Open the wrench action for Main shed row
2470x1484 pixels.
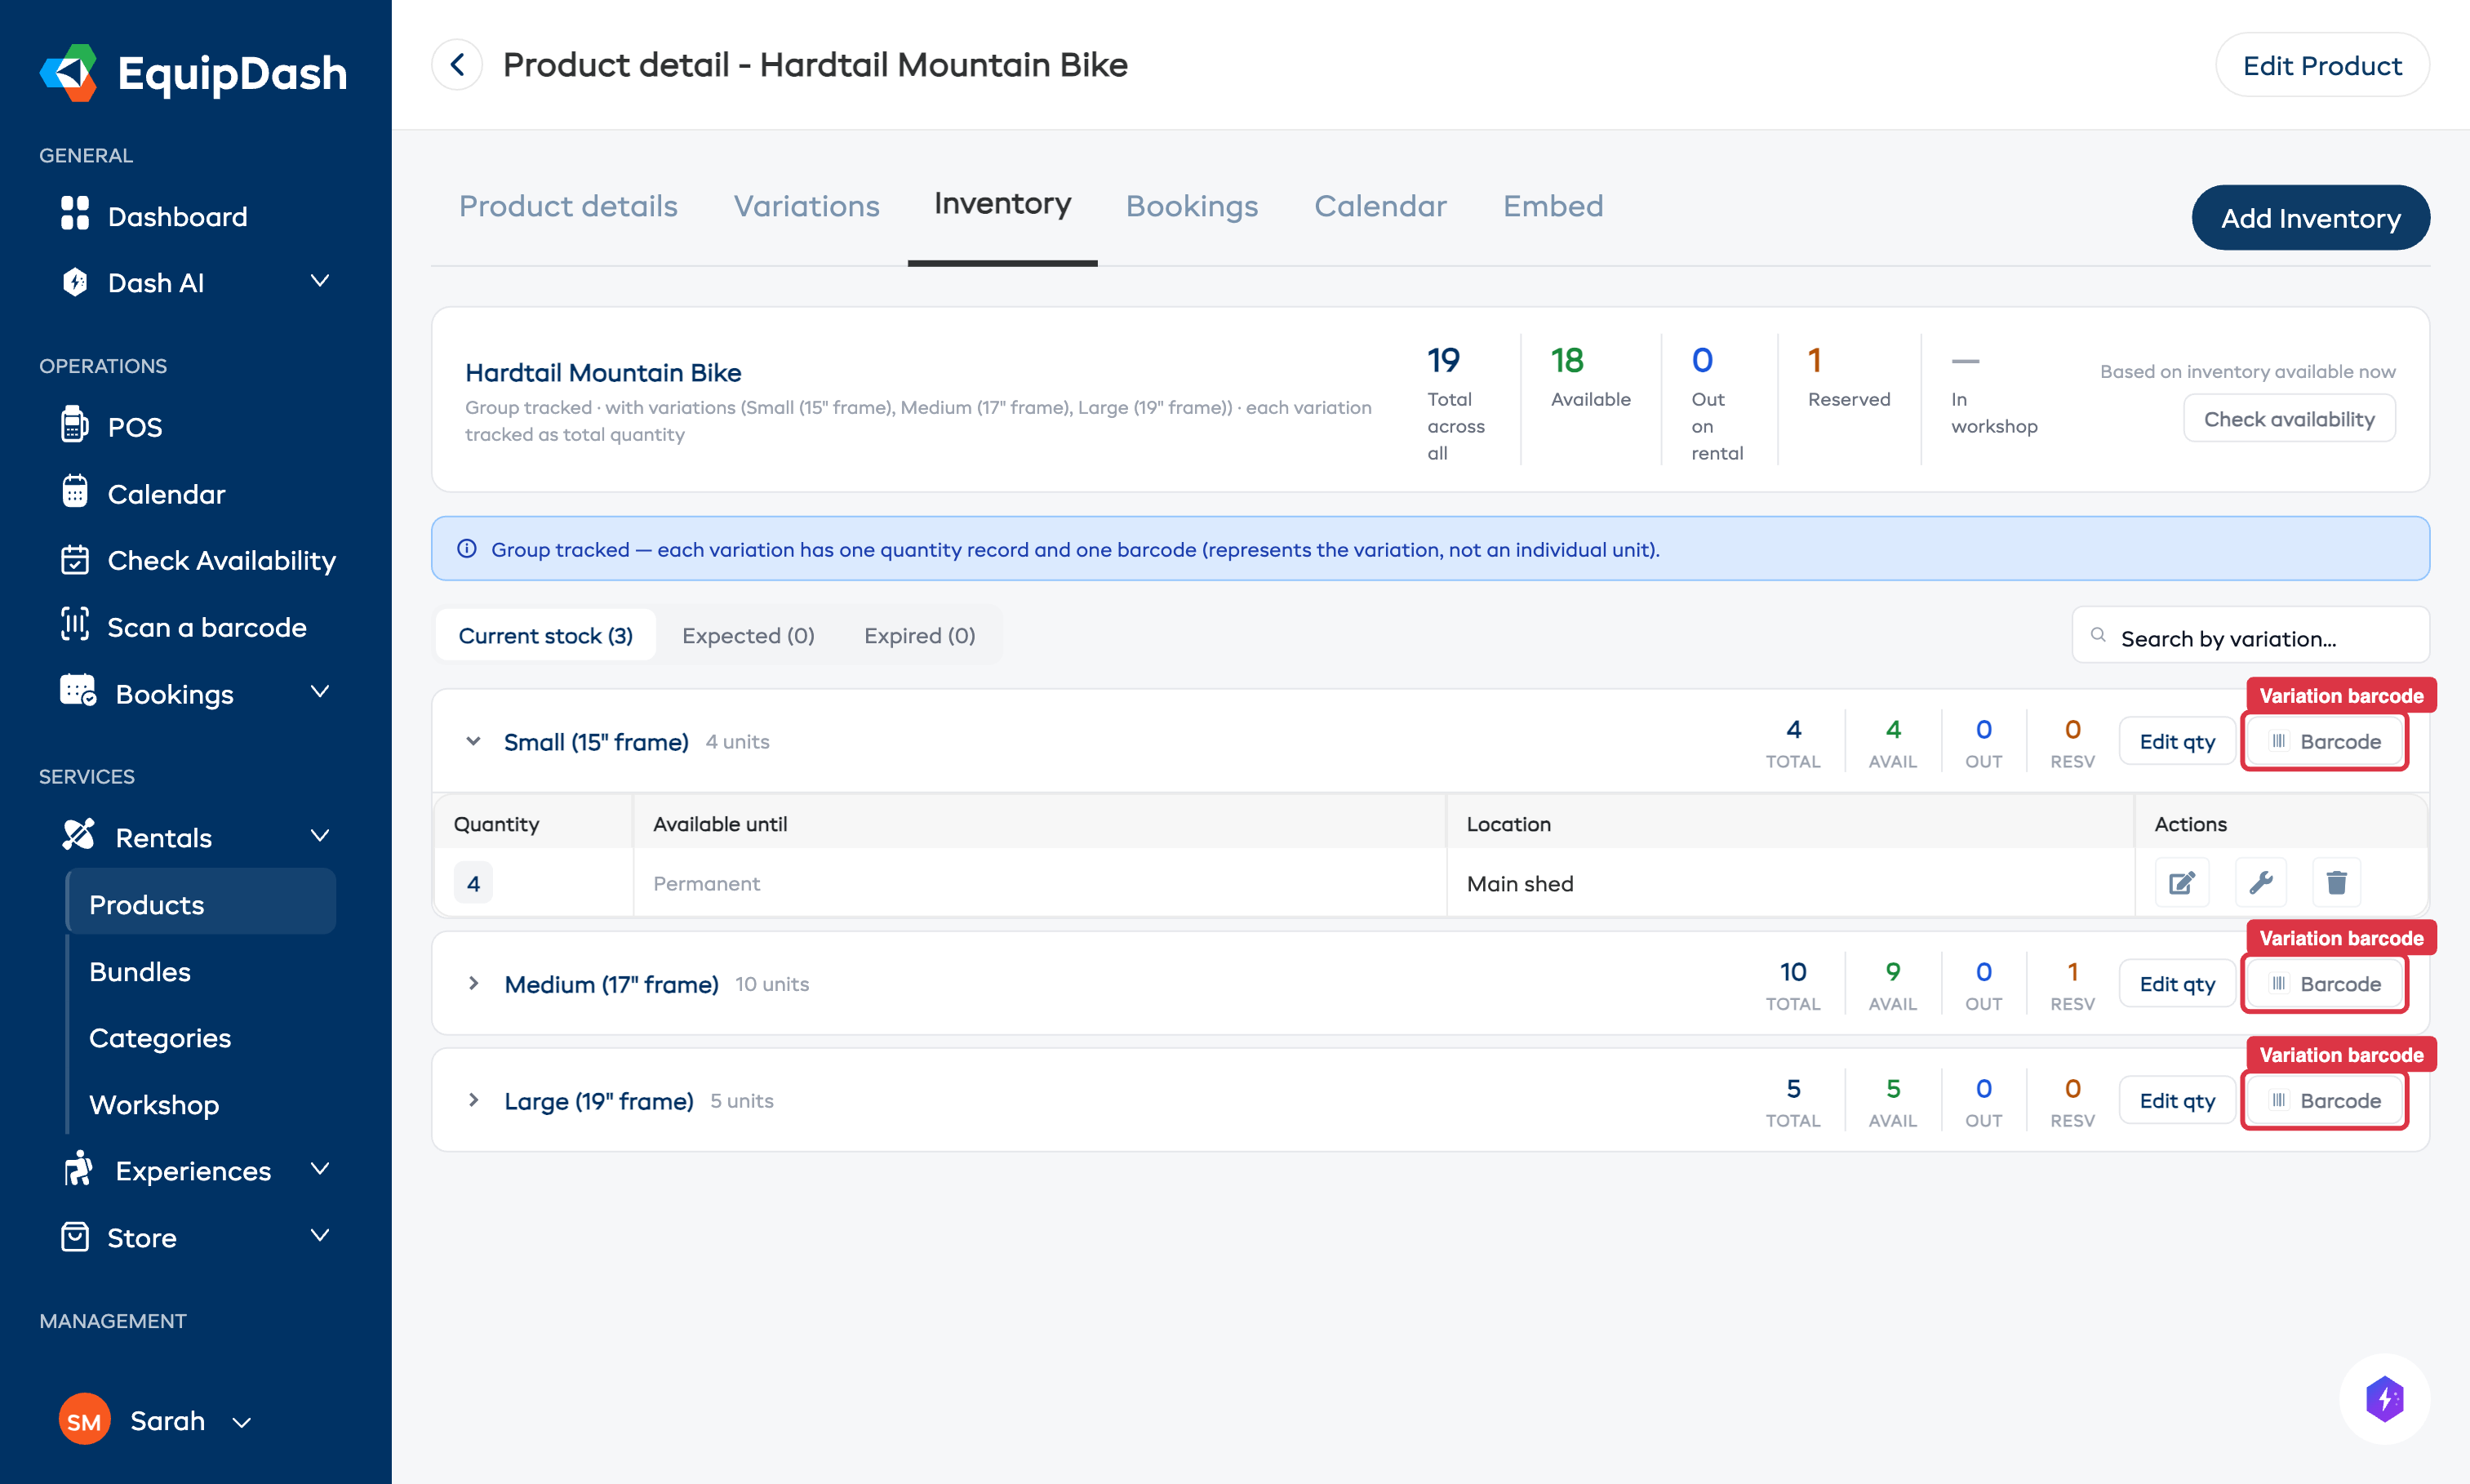pyautogui.click(x=2260, y=882)
